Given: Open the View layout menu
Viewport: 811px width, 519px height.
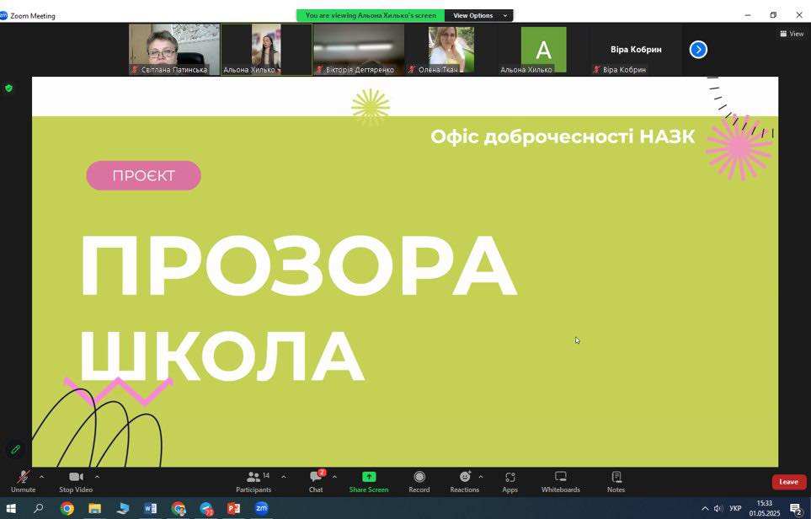Looking at the screenshot, I should 792,34.
